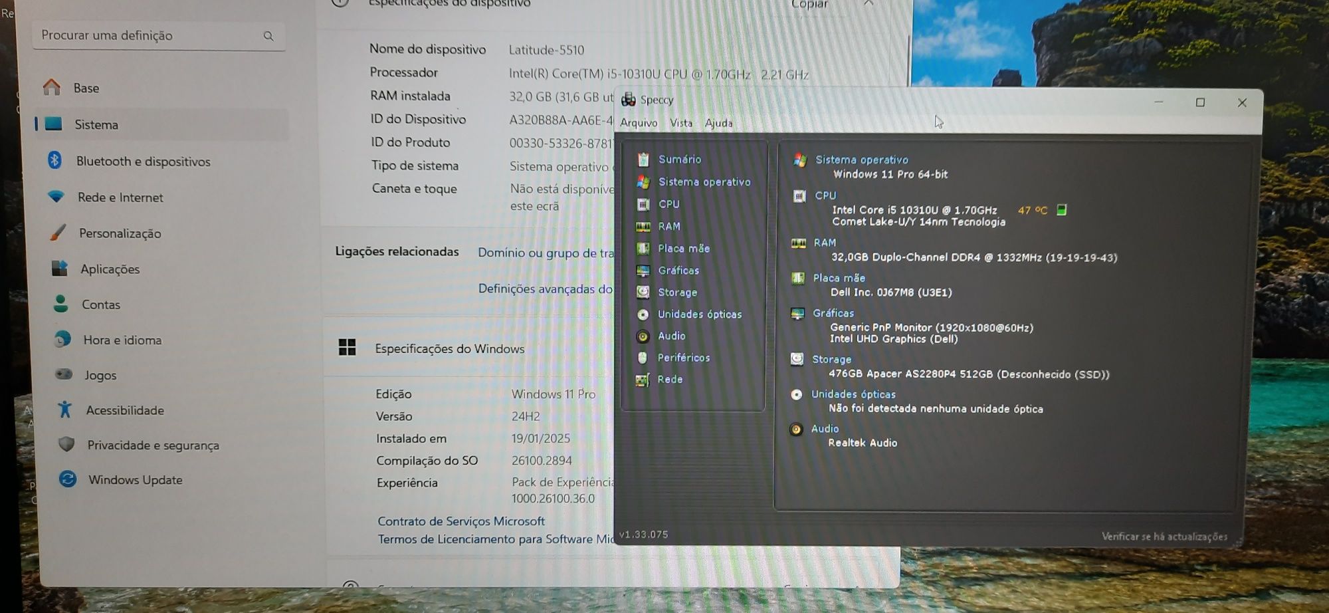1329x613 pixels.
Task: Click the Sistema operativo heading in Speccy summary
Action: tap(862, 160)
